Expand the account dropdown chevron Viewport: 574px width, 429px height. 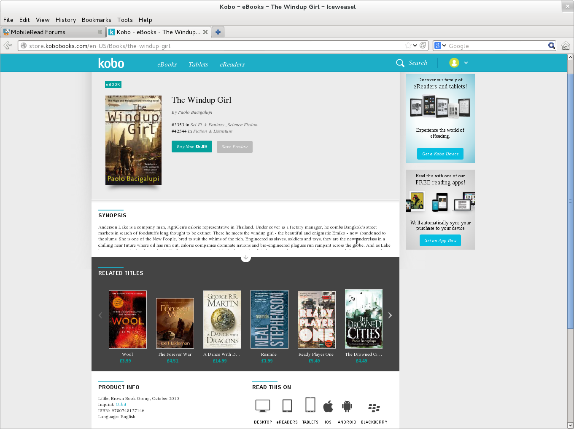(466, 63)
